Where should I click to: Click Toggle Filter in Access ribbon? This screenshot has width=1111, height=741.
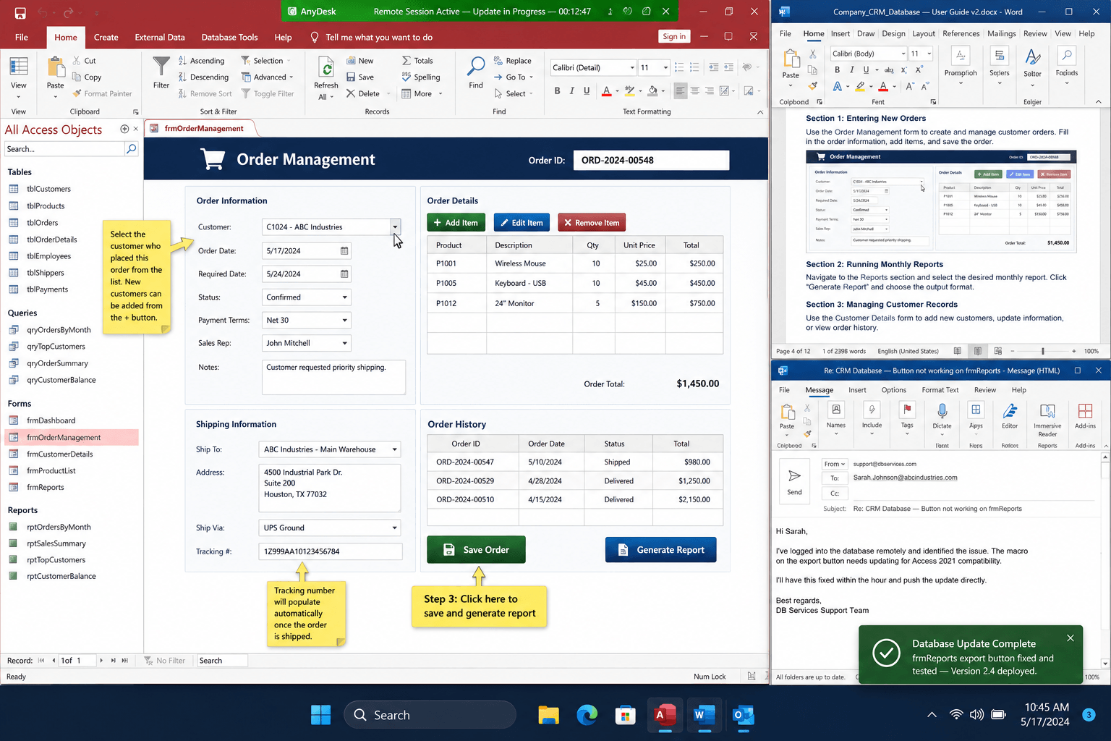pos(268,93)
